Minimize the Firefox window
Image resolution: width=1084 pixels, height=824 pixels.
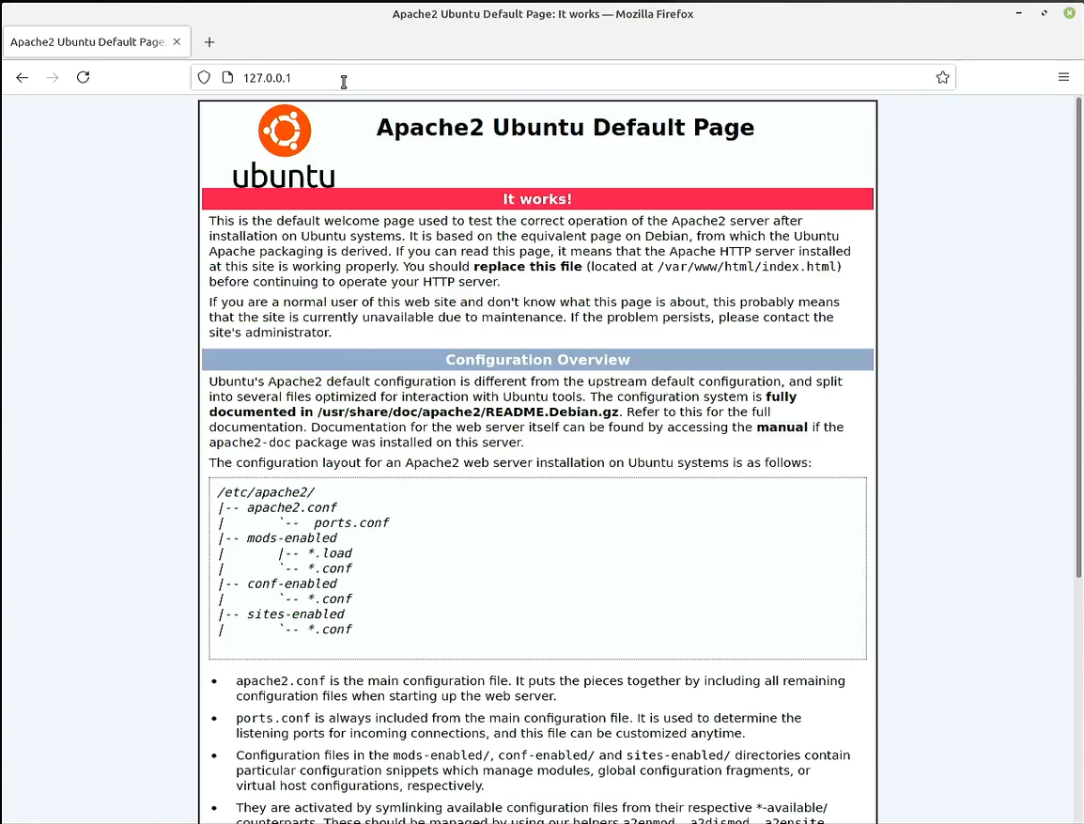pos(1020,14)
